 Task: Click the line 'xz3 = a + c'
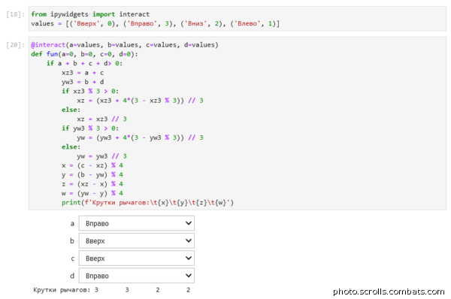[83, 73]
